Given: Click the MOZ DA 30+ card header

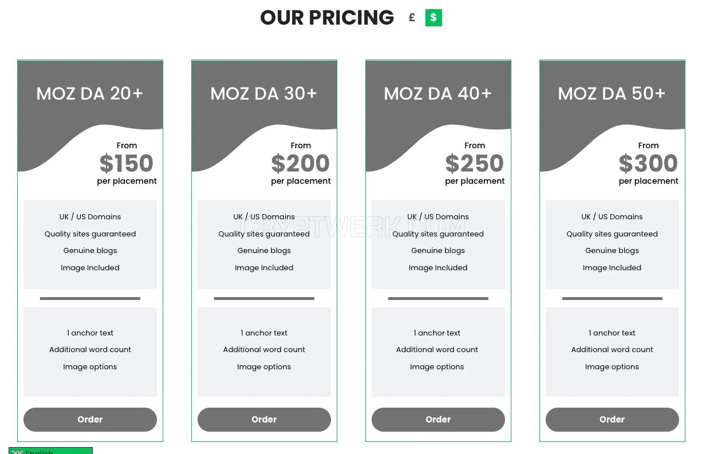Looking at the screenshot, I should [264, 93].
